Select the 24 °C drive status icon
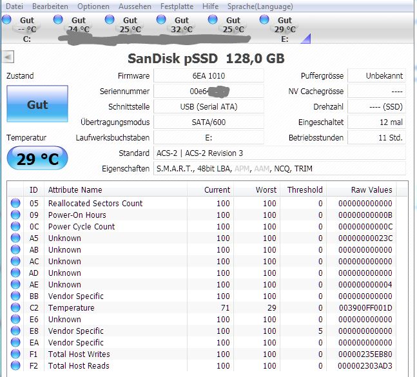The width and height of the screenshot is (417, 377). click(58, 19)
